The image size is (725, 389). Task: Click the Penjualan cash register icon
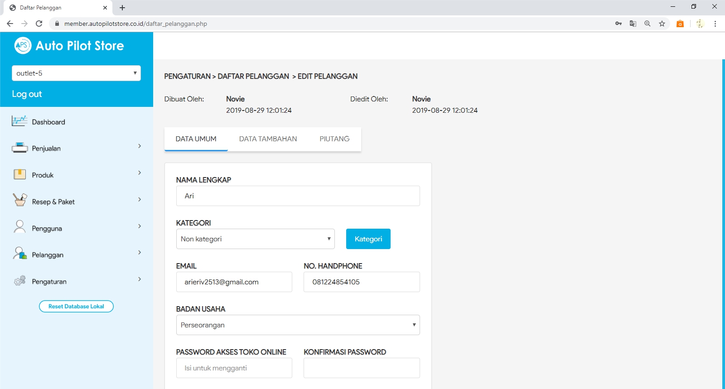pyautogui.click(x=19, y=148)
